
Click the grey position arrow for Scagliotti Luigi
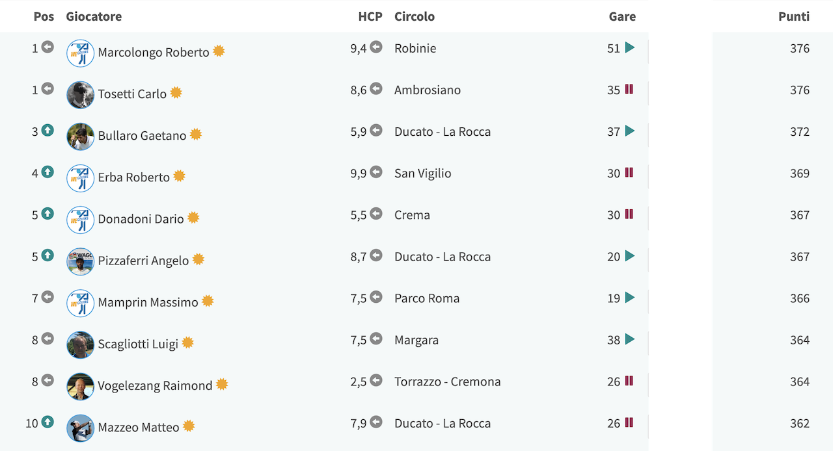click(48, 339)
